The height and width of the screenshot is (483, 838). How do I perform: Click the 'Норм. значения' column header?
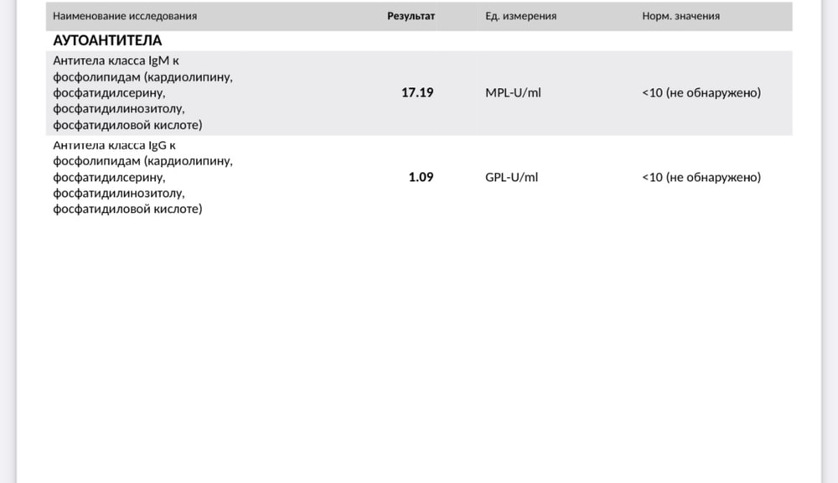click(x=680, y=16)
